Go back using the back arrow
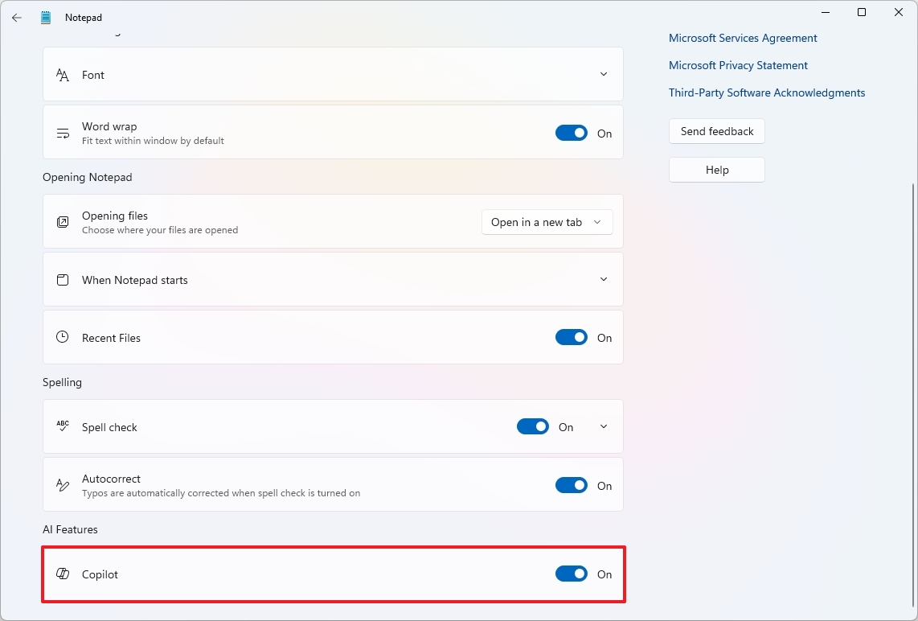Screen dimensions: 918x621 click(x=16, y=18)
